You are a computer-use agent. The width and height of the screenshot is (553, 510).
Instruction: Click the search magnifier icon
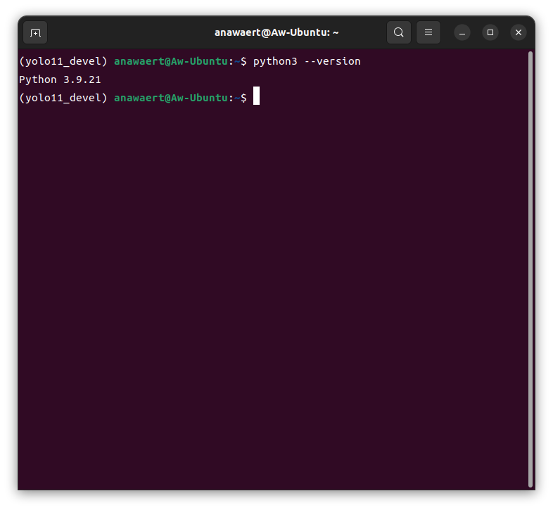pos(399,32)
